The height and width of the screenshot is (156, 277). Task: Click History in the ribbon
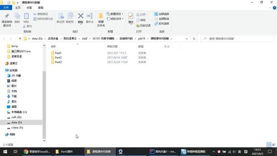click(143, 26)
